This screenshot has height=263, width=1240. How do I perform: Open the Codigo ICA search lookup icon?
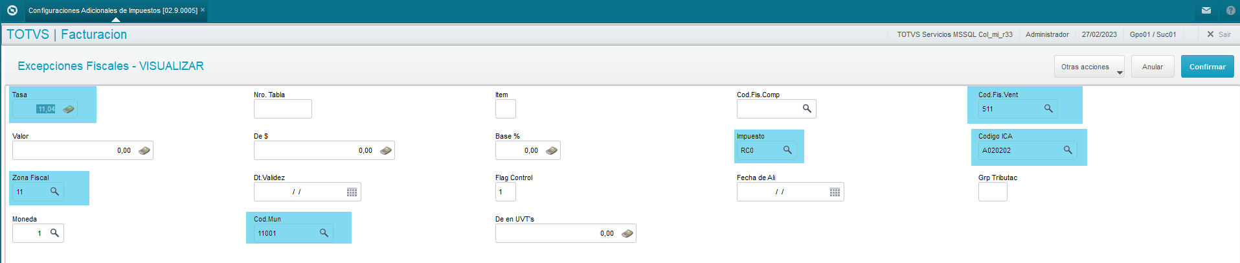pos(1068,150)
